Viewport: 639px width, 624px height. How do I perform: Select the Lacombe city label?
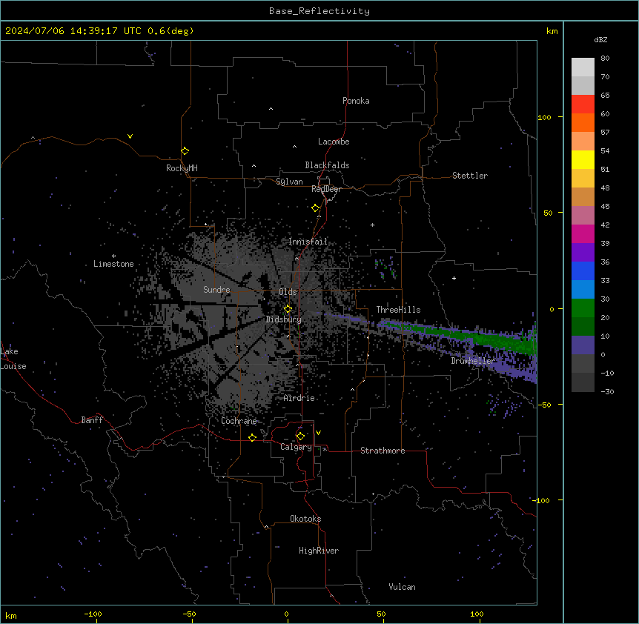[334, 142]
